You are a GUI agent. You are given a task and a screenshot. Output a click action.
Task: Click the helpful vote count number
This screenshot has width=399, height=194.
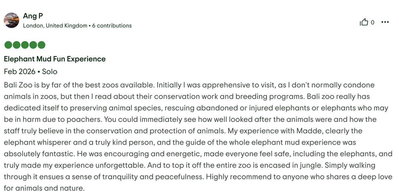(x=372, y=23)
